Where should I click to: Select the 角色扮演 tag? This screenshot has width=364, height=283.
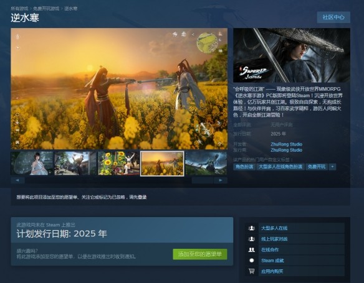point(244,167)
